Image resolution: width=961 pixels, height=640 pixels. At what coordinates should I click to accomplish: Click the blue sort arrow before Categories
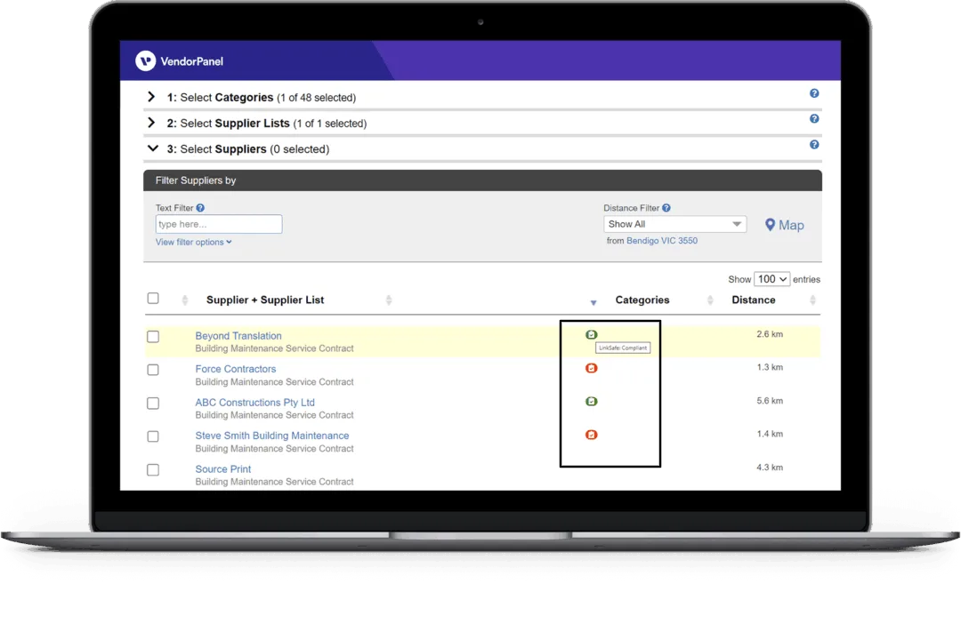[x=593, y=302]
